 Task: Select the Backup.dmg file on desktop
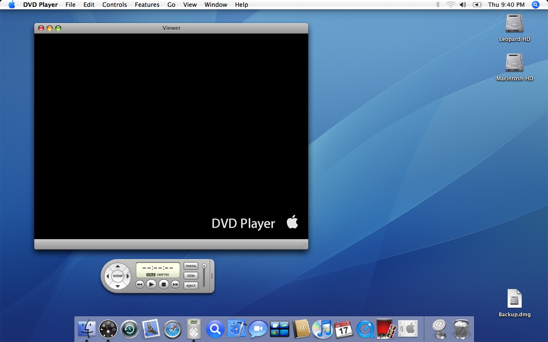[x=514, y=298]
